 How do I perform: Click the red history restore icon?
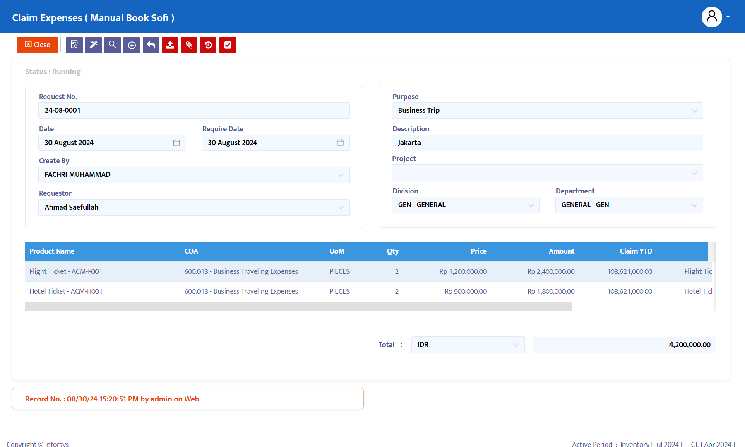coord(208,45)
